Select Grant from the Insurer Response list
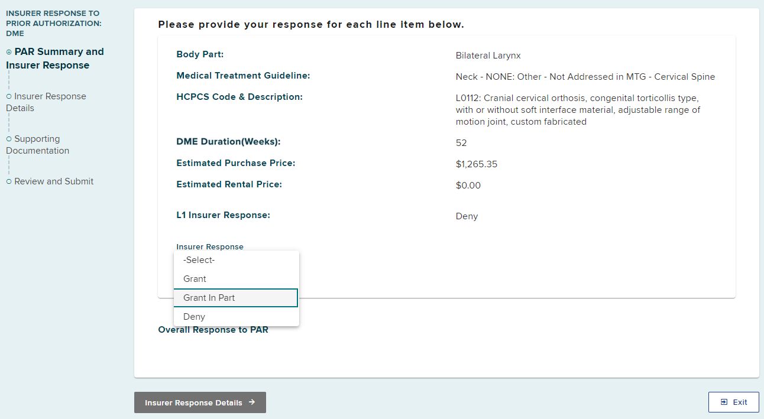This screenshot has width=764, height=419. (195, 279)
